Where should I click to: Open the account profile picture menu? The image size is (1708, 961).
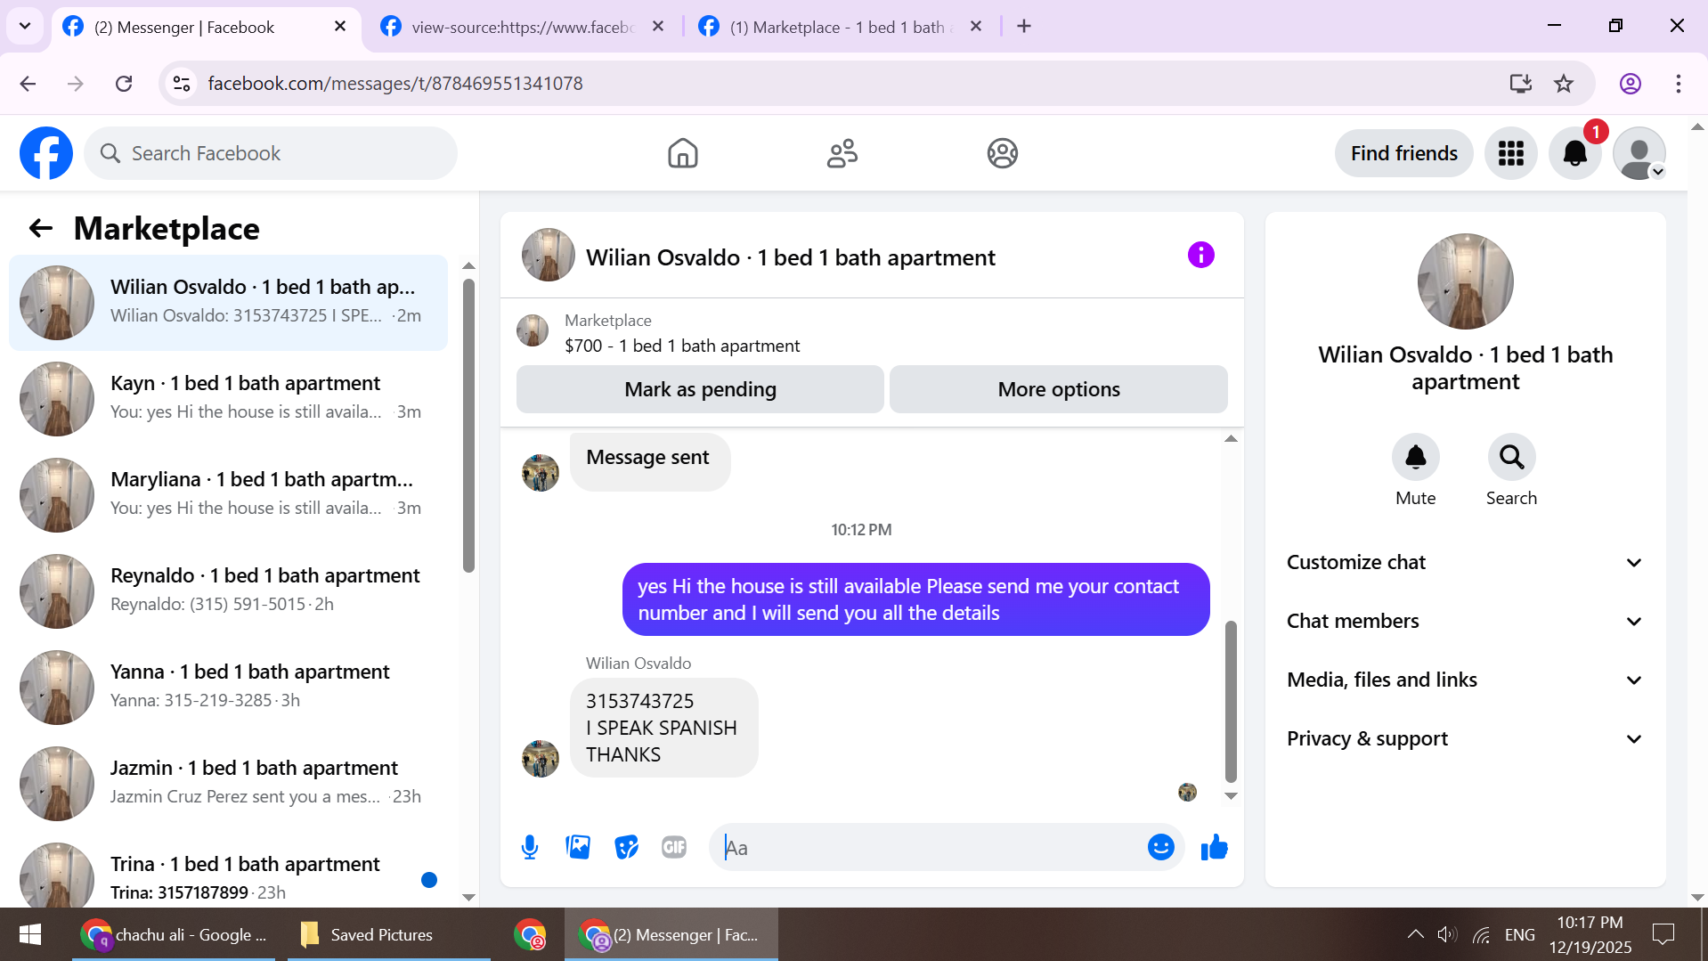click(x=1639, y=153)
